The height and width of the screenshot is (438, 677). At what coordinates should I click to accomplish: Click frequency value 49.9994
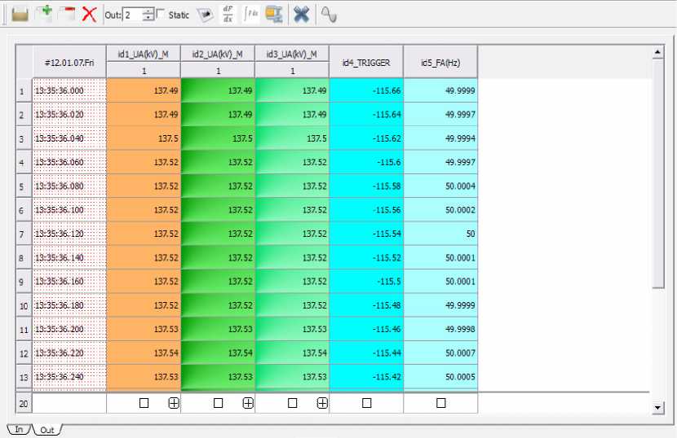[440, 138]
